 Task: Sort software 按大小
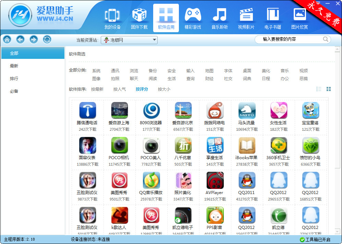click(x=164, y=89)
